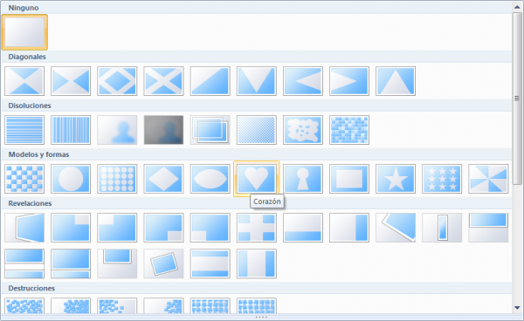Select the upward triangle diagonal transition
524x321 pixels.
pos(396,81)
